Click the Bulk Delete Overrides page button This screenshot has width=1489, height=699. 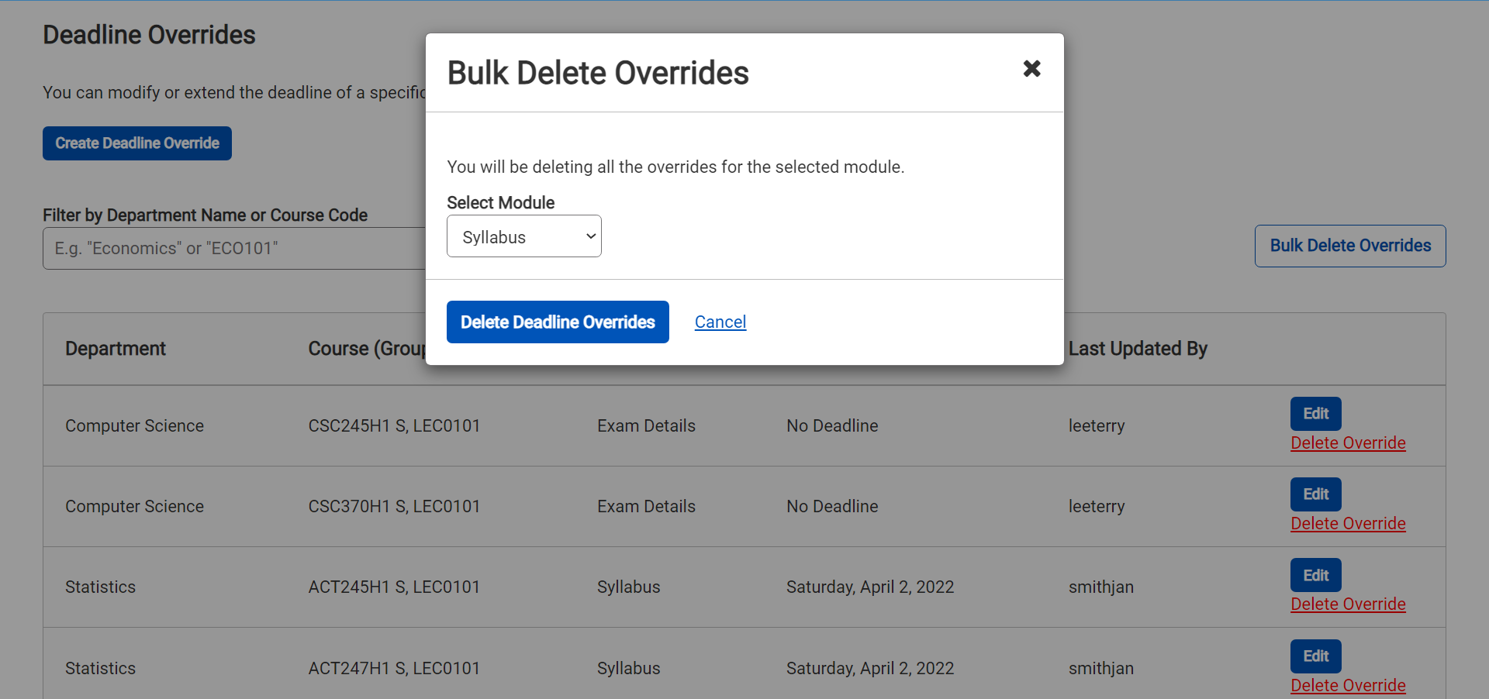(1350, 246)
